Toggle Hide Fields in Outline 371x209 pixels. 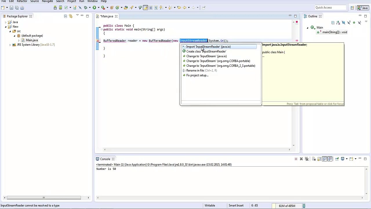(x=343, y=23)
